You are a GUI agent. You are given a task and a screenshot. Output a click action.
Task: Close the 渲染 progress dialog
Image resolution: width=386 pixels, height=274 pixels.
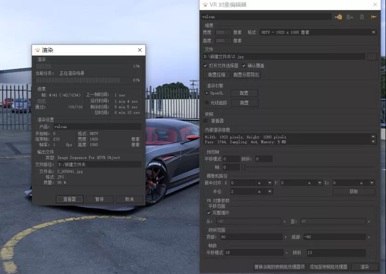tap(140, 50)
